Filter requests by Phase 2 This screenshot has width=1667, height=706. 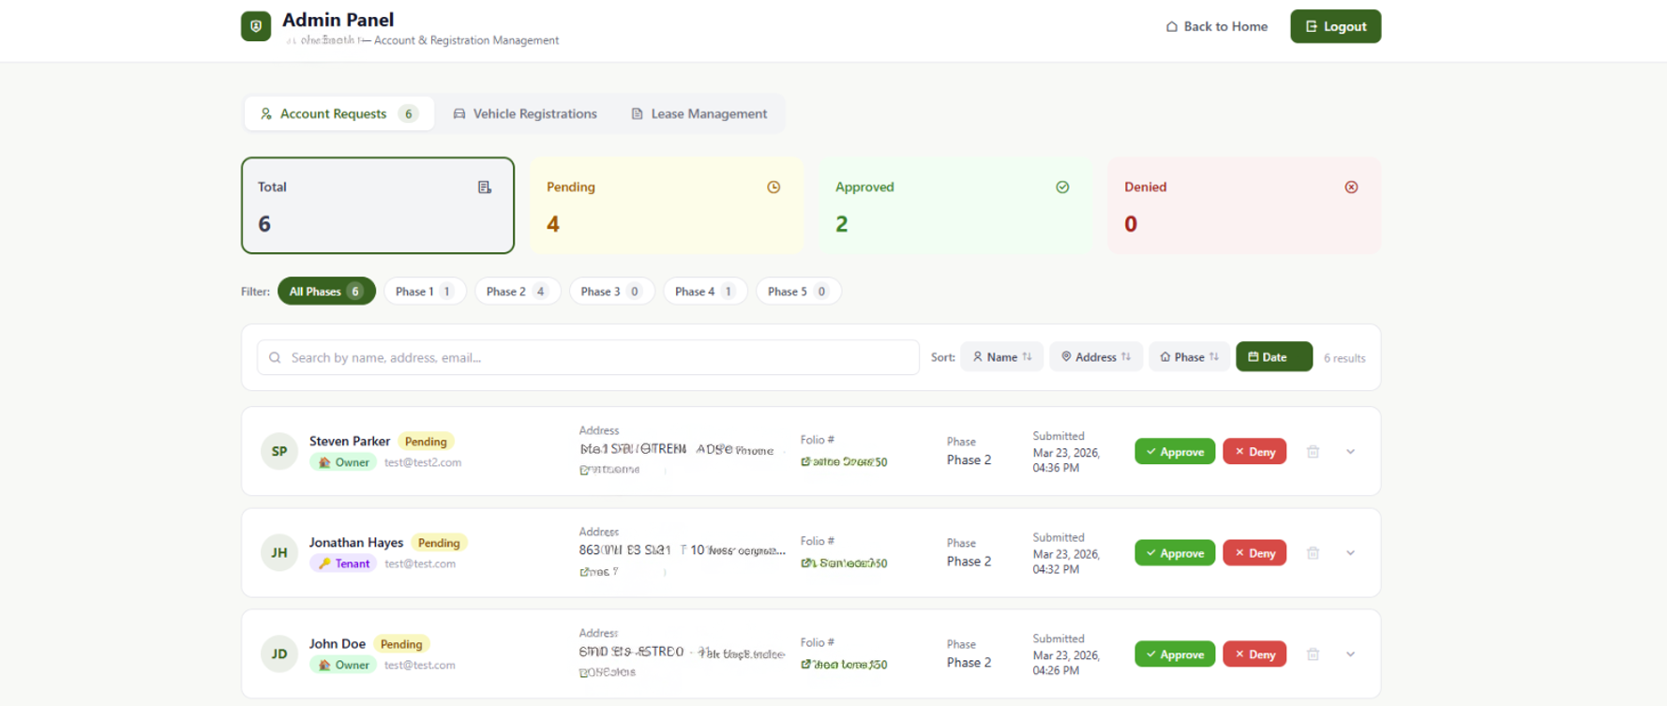point(517,292)
